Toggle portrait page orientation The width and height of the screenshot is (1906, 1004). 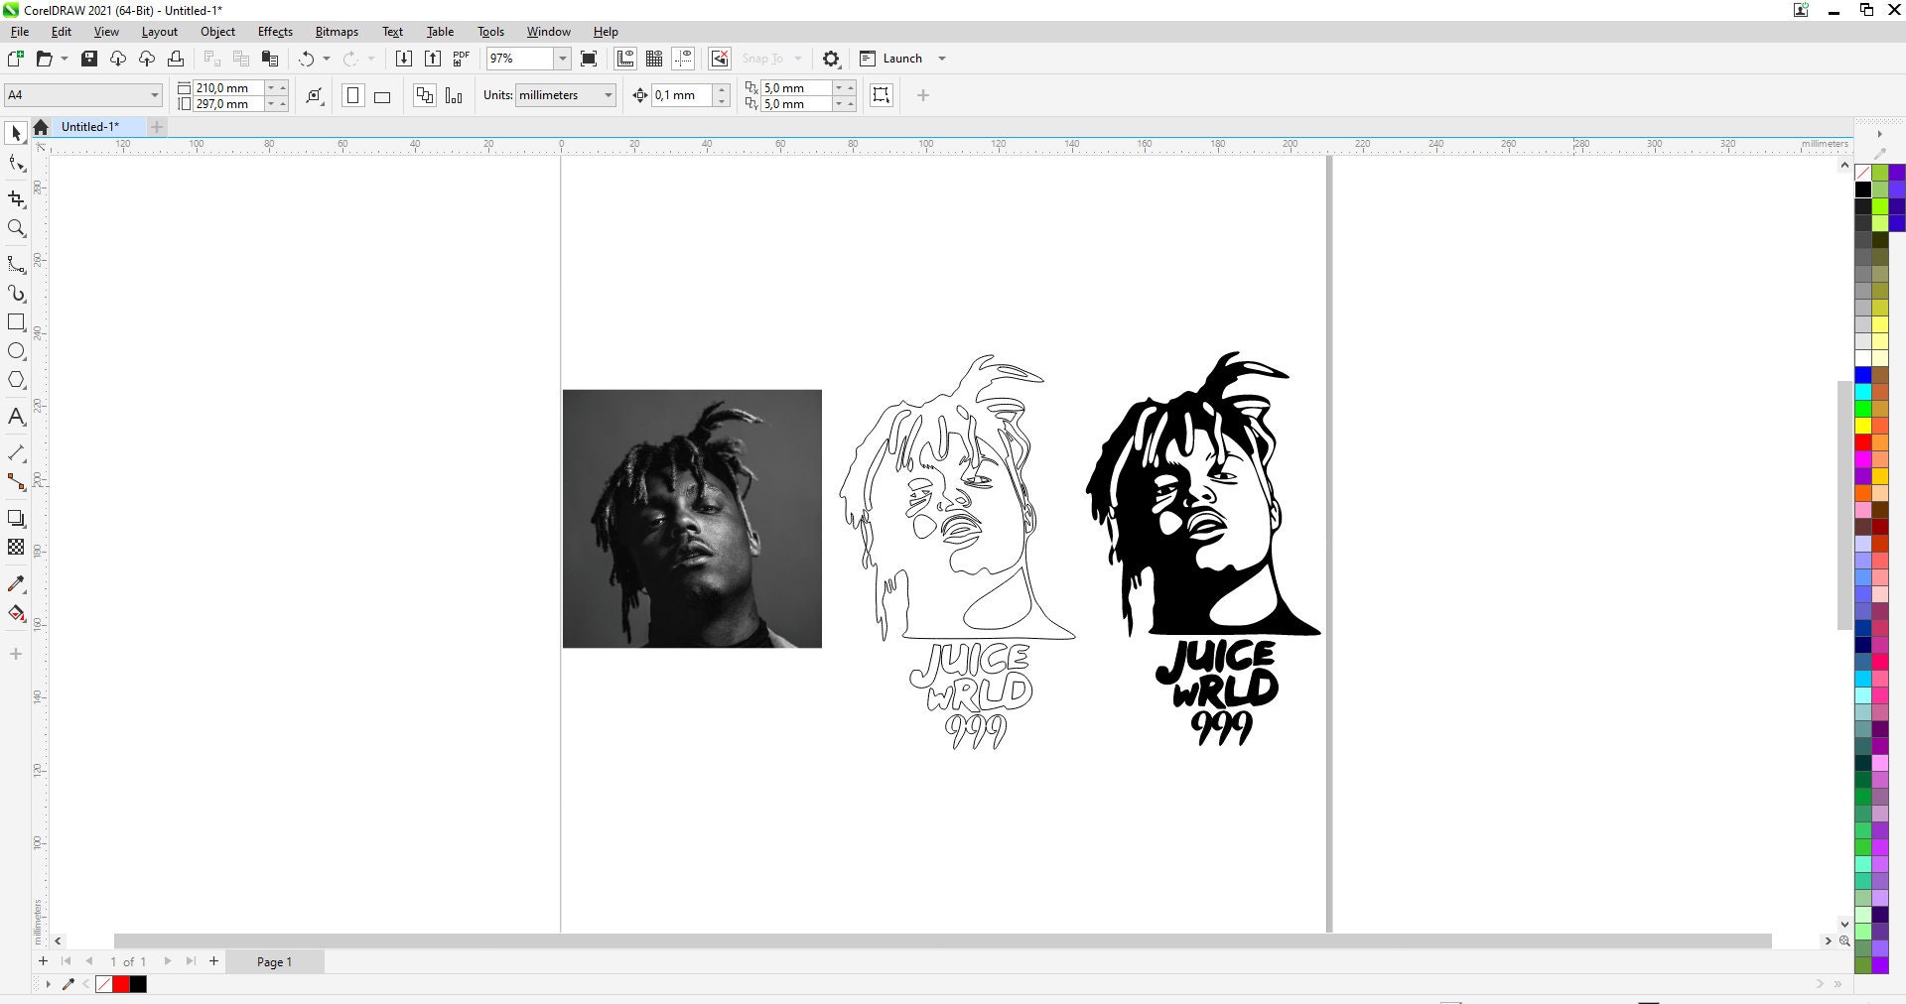pos(352,95)
